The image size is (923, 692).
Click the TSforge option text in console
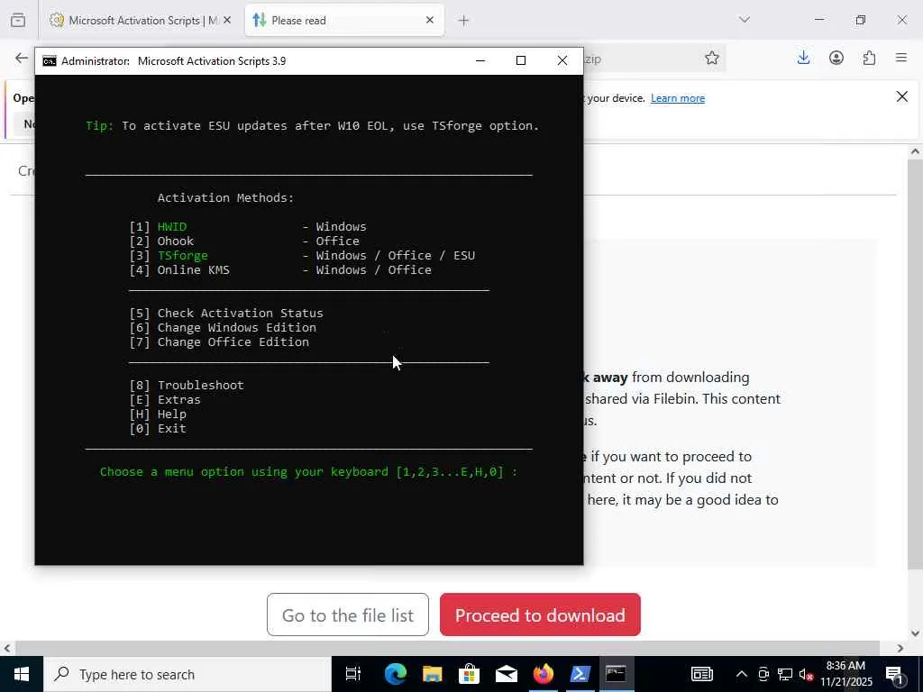point(182,255)
